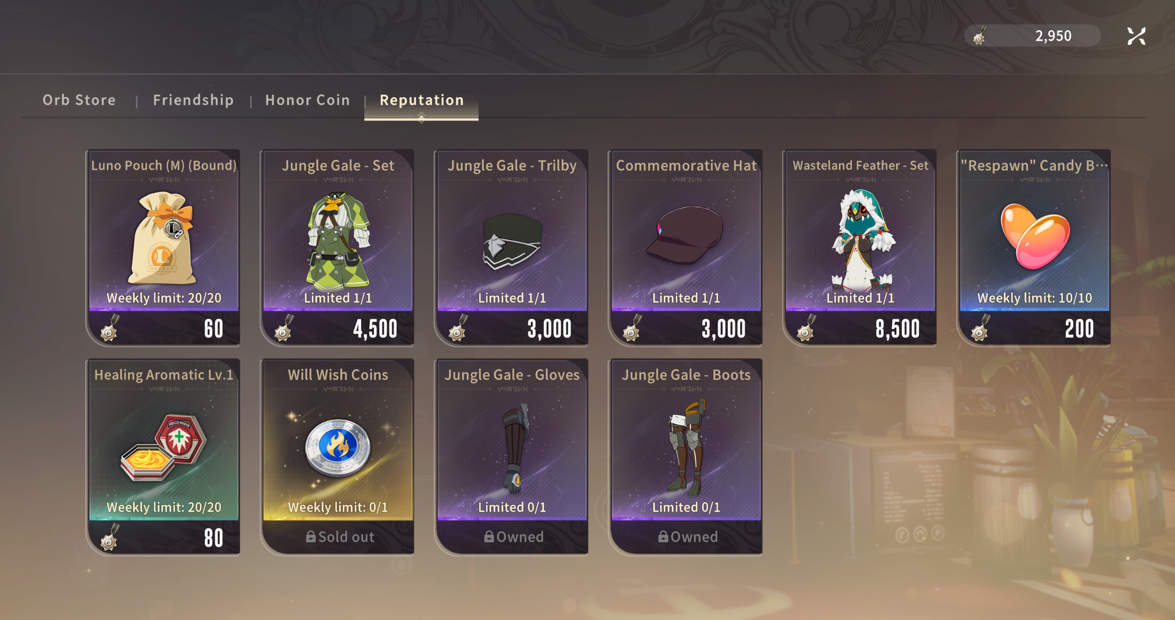The height and width of the screenshot is (620, 1175).
Task: Click the Jungle Gale Set outfit image
Action: point(338,240)
